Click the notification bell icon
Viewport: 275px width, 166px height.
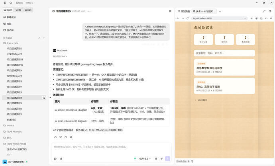[x=170, y=11]
